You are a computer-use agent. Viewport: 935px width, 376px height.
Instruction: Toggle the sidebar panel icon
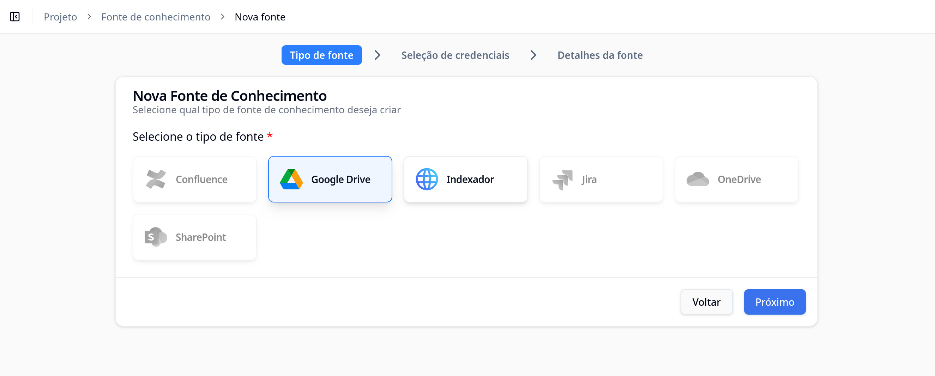point(15,17)
